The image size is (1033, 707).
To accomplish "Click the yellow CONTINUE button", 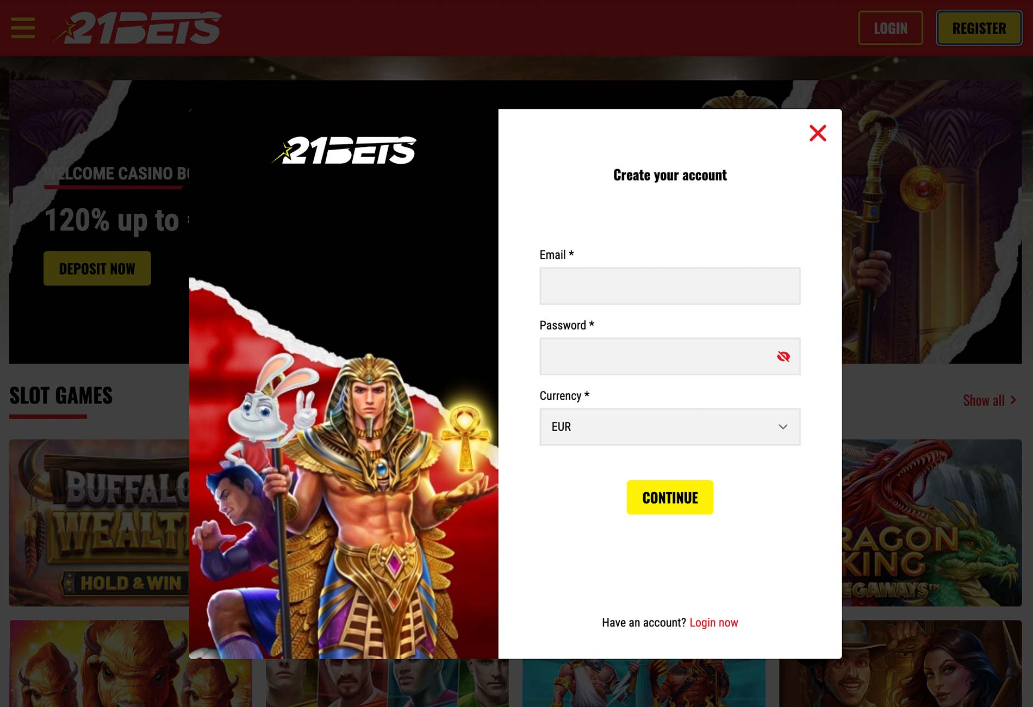I will [x=670, y=497].
